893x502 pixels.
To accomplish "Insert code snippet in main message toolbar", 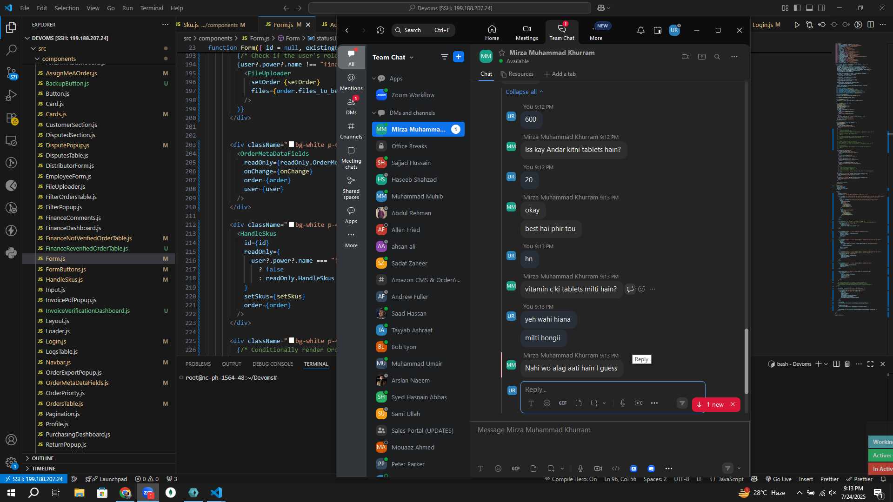I will (x=616, y=469).
